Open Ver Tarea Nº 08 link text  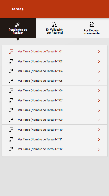pyautogui.click(x=40, y=110)
